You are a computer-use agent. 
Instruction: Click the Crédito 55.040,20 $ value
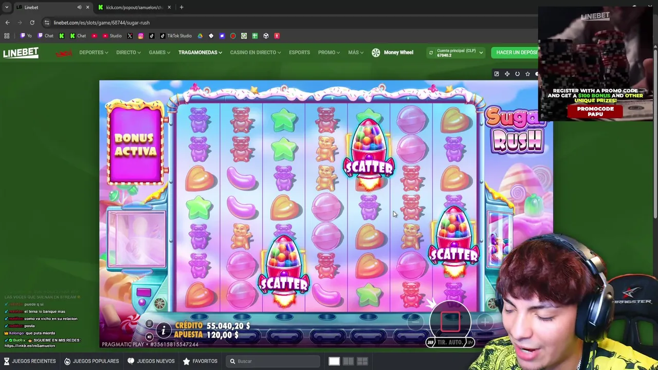(228, 326)
